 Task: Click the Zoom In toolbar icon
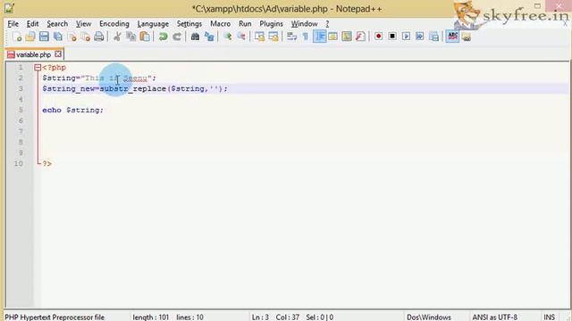(228, 37)
